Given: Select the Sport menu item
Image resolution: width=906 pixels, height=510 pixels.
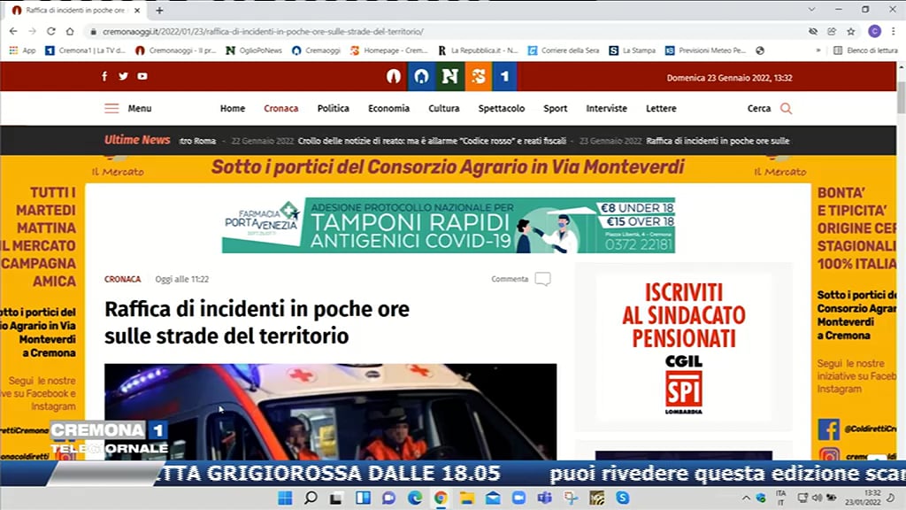Looking at the screenshot, I should [555, 109].
